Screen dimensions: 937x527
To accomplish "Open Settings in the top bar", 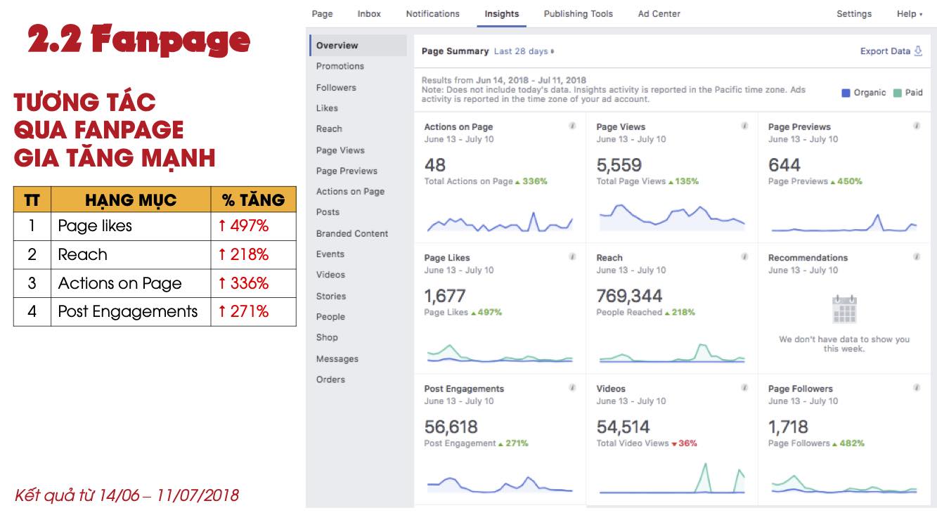I will 853,14.
